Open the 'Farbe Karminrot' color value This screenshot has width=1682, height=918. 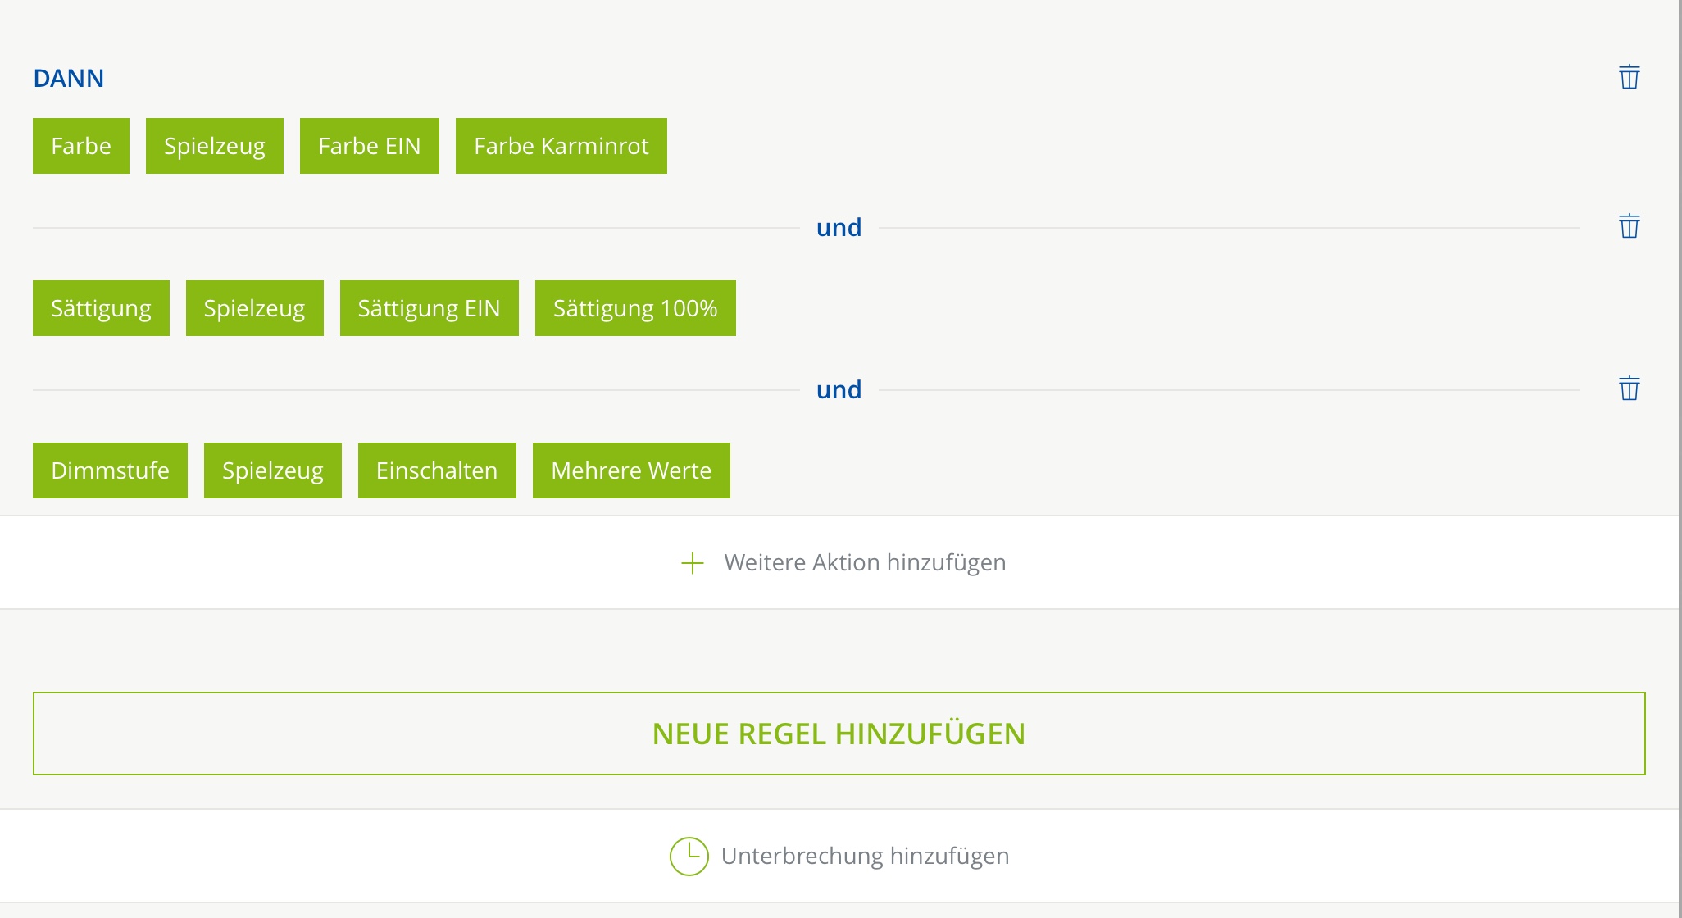click(561, 146)
